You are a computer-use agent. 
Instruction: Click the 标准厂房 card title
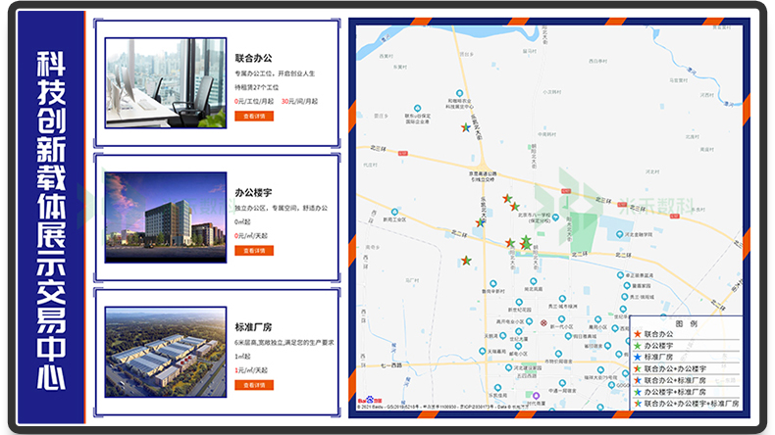pos(253,327)
